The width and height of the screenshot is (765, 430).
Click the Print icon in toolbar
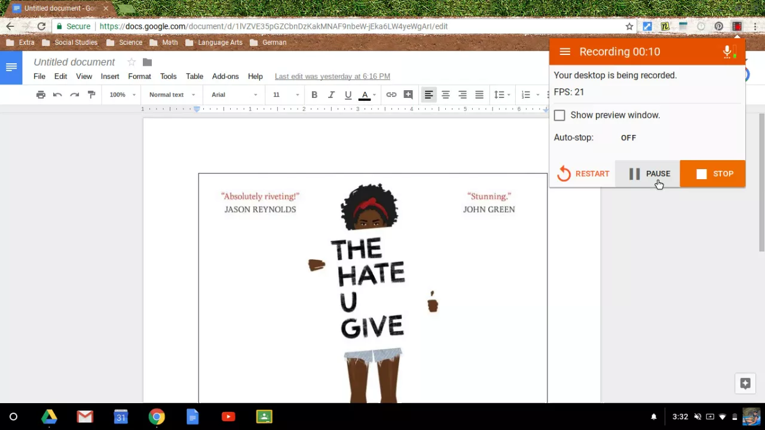point(41,94)
